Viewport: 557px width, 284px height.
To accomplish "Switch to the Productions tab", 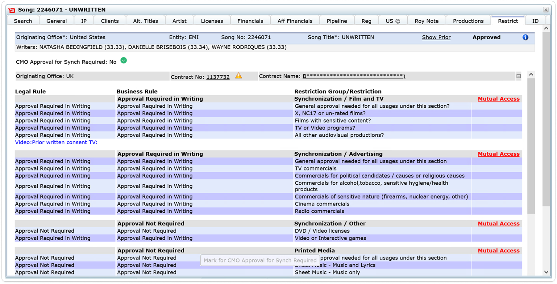I will [468, 21].
